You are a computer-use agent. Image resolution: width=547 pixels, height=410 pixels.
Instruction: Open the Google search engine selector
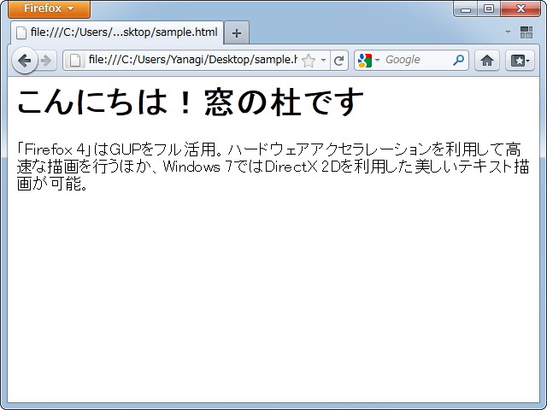(368, 61)
